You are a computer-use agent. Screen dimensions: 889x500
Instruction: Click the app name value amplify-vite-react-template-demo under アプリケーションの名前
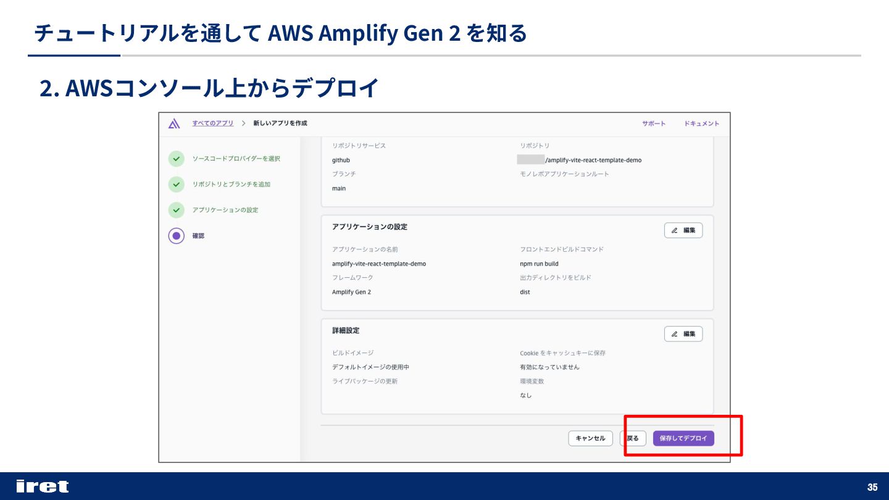(x=379, y=264)
